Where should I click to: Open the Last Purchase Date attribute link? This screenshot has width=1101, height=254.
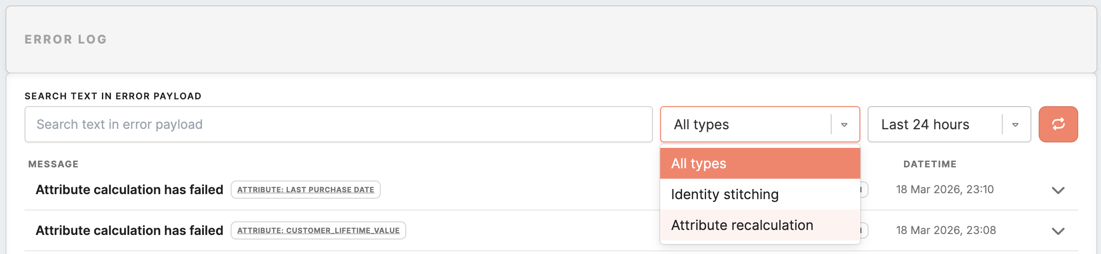[305, 190]
